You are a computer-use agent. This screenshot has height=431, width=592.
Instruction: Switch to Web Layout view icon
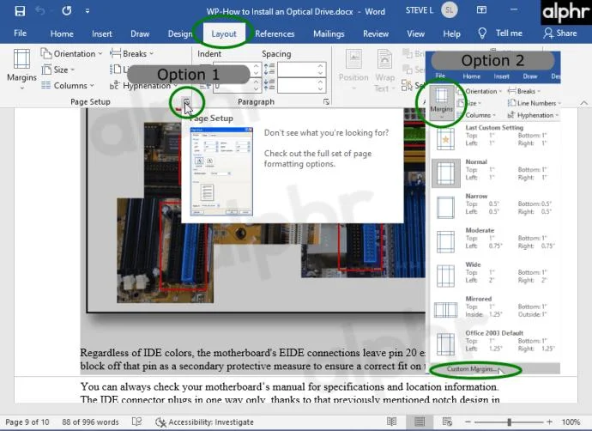[447, 422]
